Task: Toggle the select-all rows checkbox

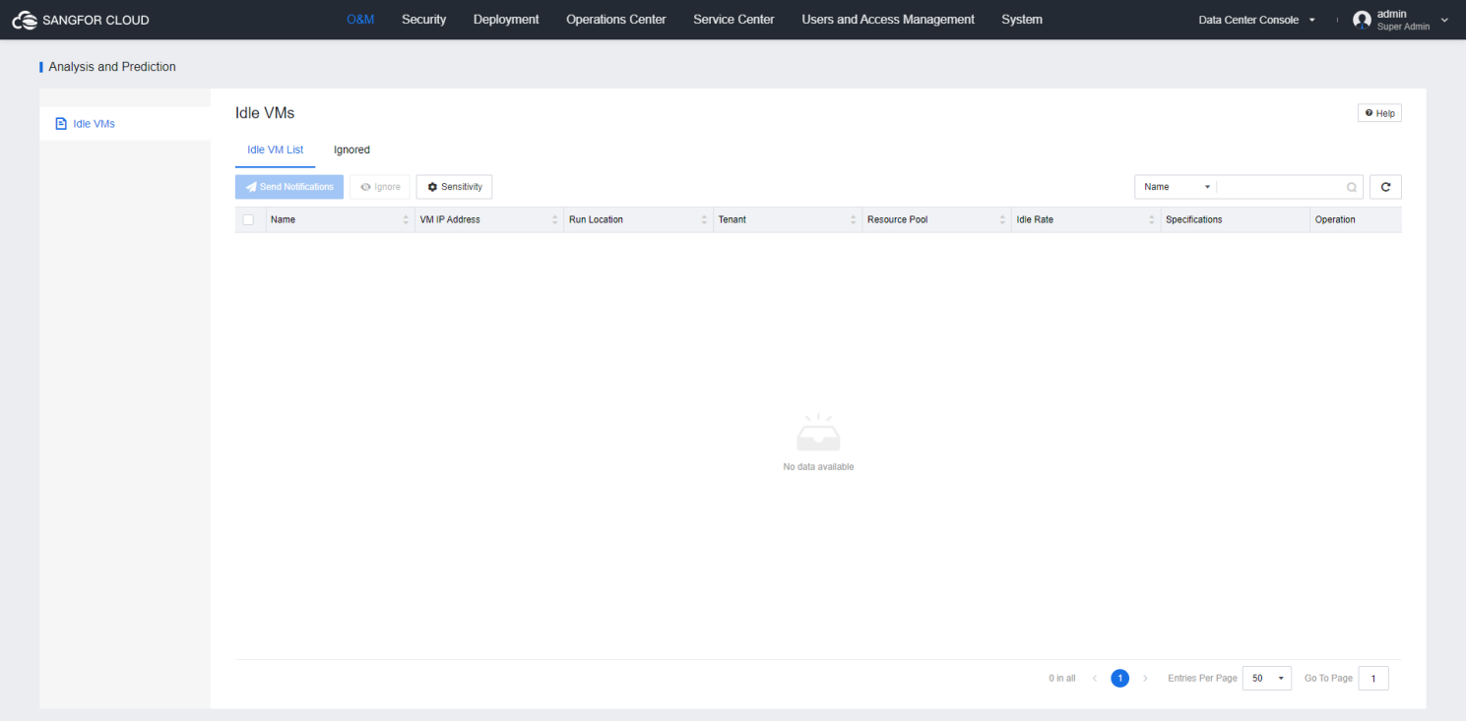Action: click(x=248, y=219)
